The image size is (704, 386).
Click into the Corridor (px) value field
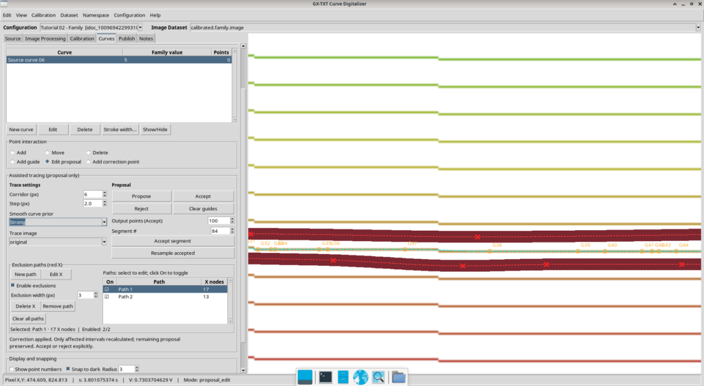pos(93,194)
